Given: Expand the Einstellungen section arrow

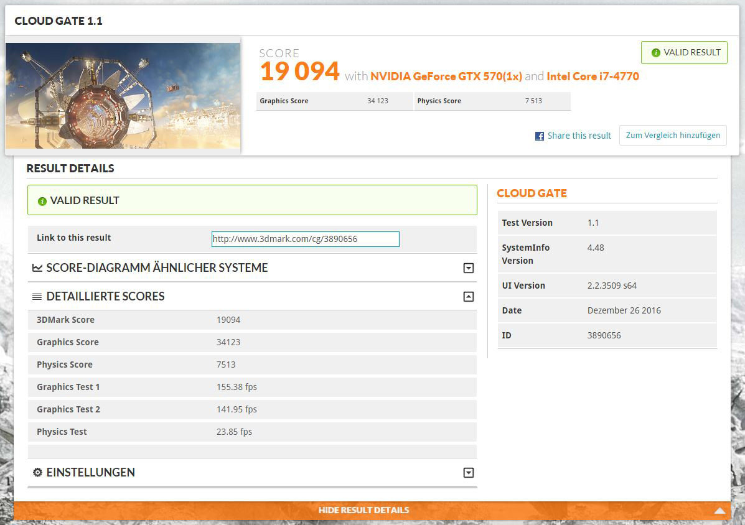Looking at the screenshot, I should coord(469,473).
